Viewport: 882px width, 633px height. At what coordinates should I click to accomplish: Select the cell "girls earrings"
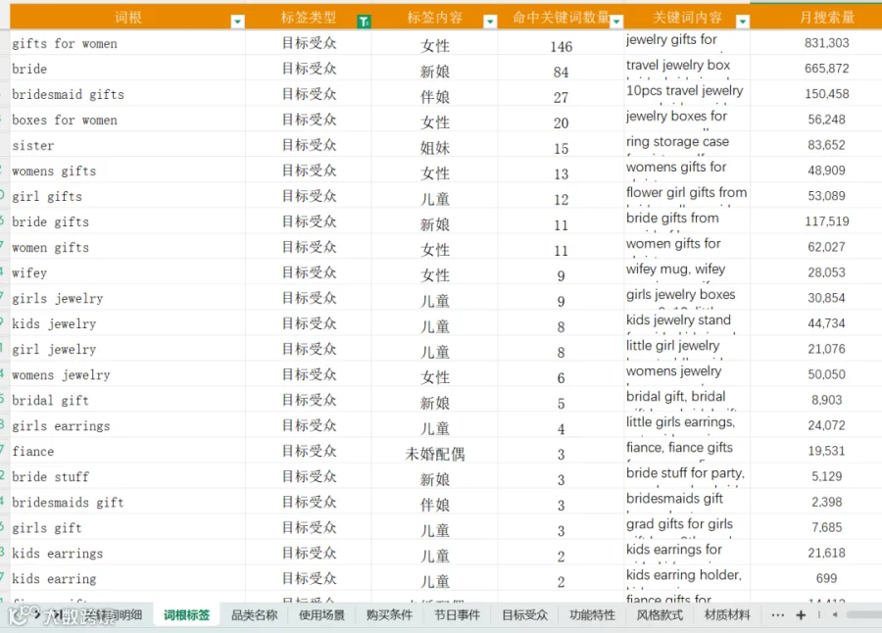(127, 425)
